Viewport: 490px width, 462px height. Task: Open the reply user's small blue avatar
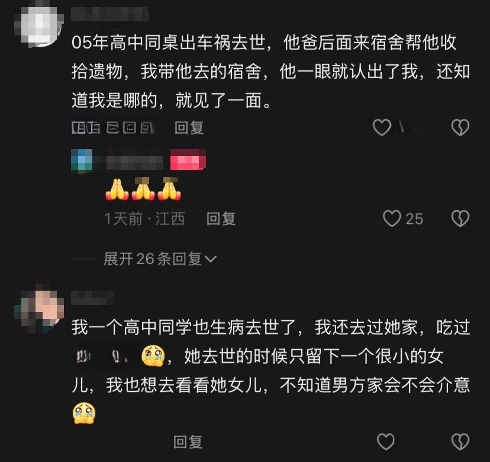[x=82, y=160]
